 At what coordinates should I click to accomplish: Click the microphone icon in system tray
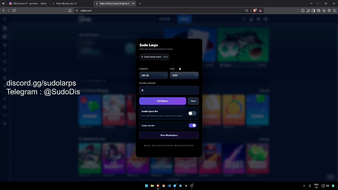[x=310, y=186]
